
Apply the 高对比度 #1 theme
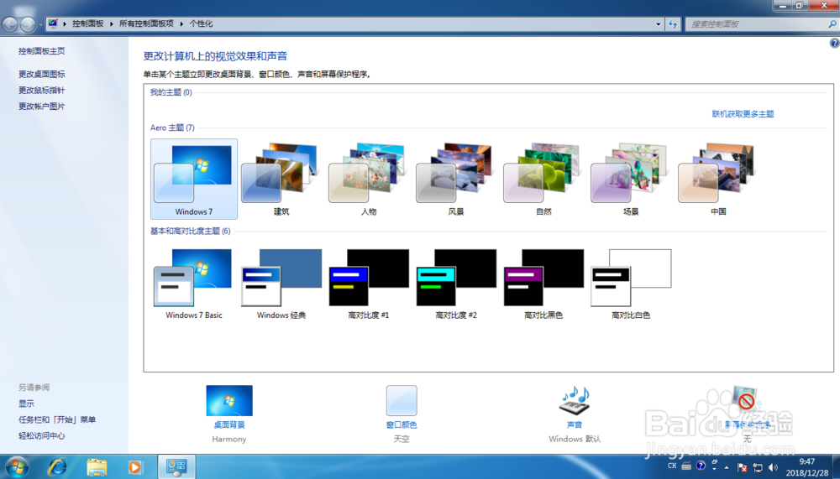[369, 284]
